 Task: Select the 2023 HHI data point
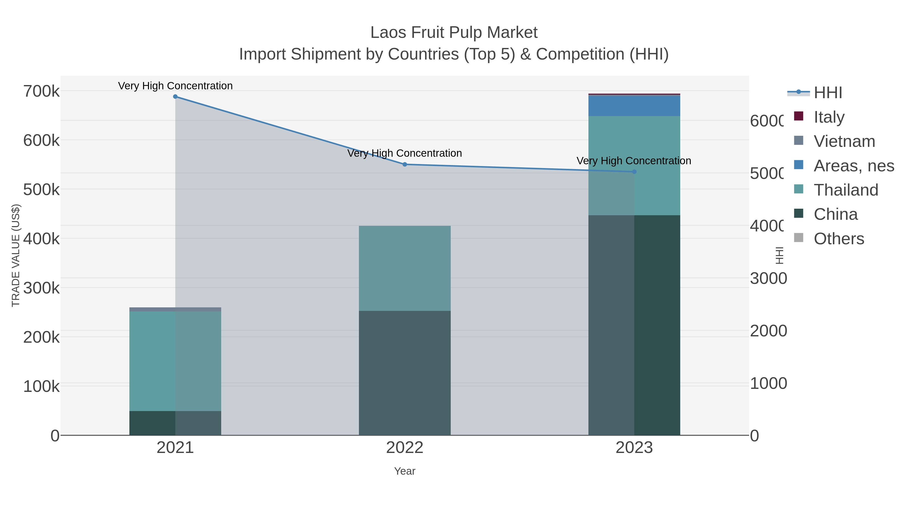634,172
